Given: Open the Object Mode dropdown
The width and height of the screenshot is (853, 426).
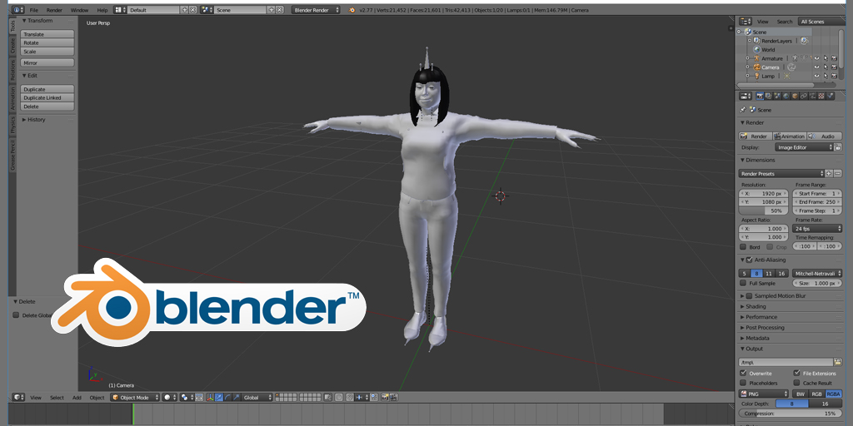Looking at the screenshot, I should point(135,397).
